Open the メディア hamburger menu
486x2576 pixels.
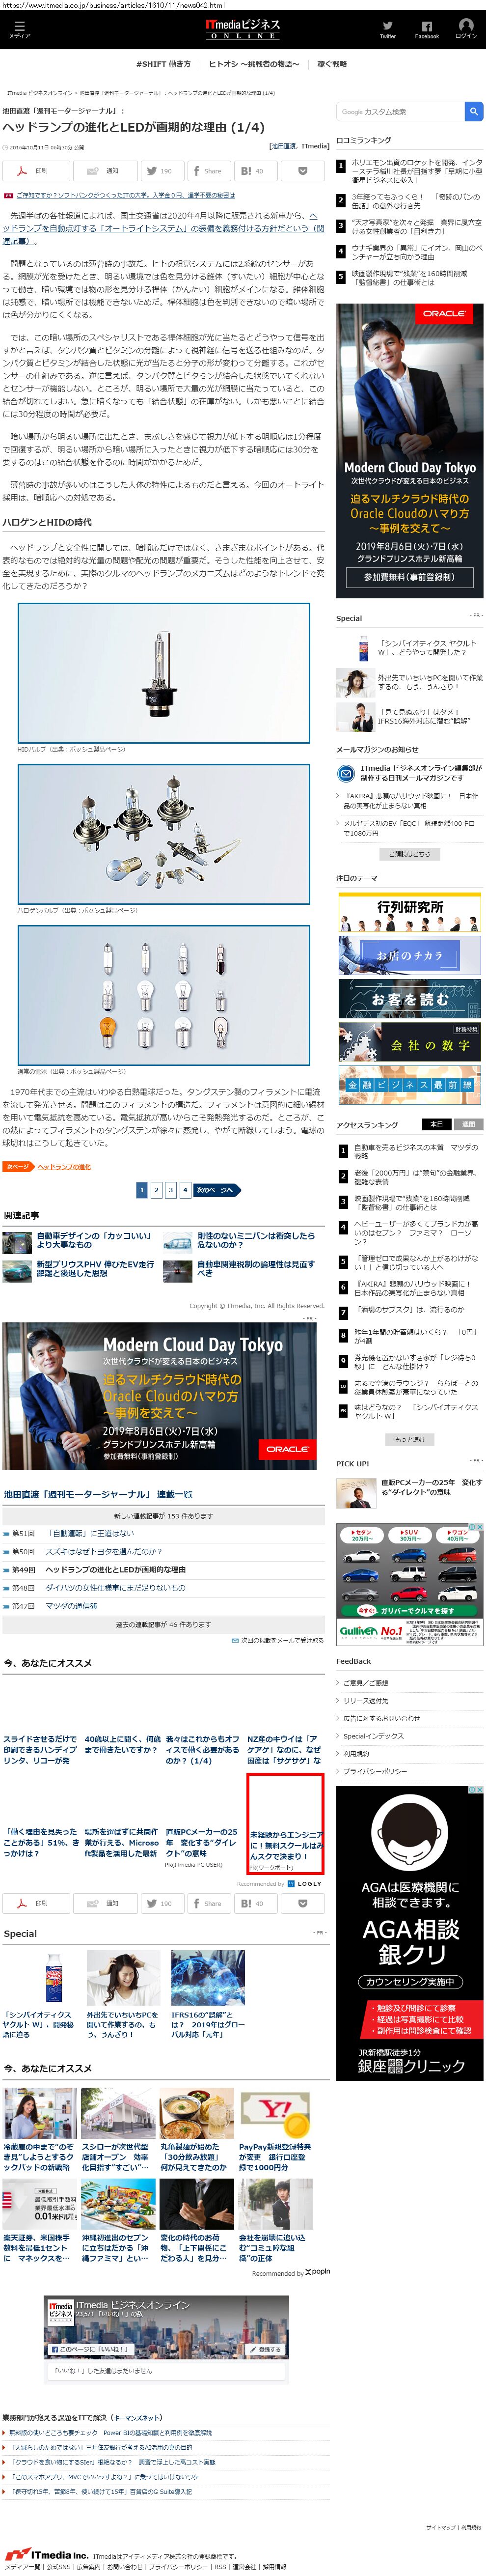[19, 29]
